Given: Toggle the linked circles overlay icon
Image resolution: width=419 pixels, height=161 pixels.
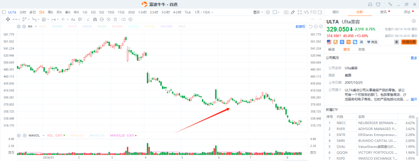Looking at the screenshot, I should coord(123,19).
